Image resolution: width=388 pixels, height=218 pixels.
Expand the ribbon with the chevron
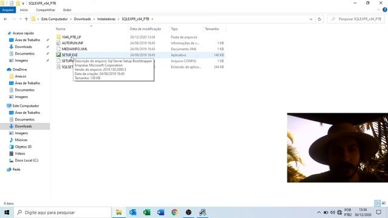coord(378,10)
